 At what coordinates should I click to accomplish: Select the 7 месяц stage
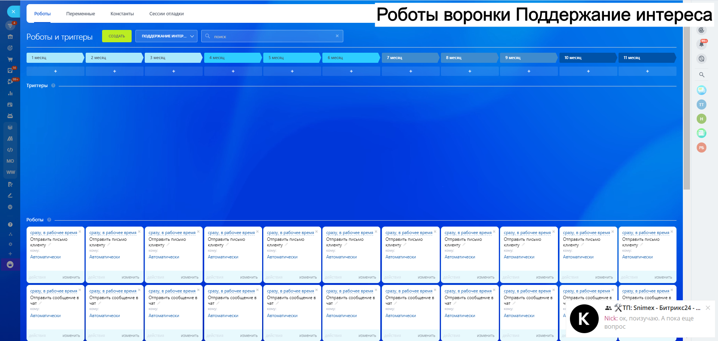click(411, 58)
